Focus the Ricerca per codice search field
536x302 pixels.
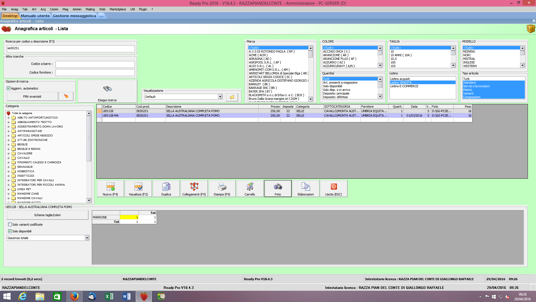(71, 48)
